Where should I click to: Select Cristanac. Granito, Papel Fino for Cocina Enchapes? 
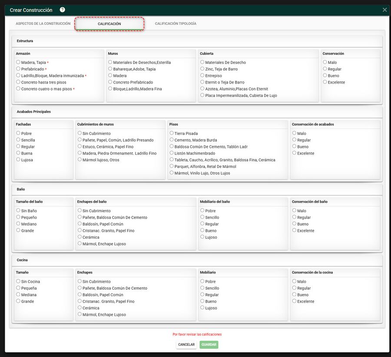click(x=80, y=301)
